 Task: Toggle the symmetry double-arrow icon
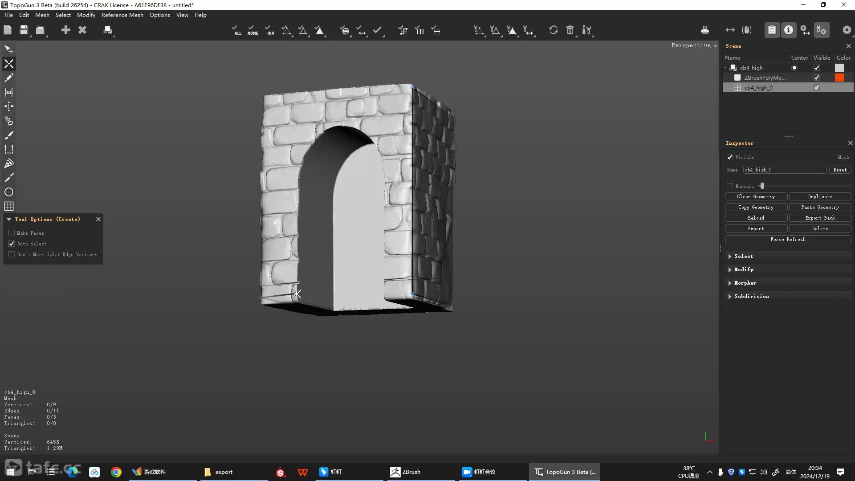pos(730,30)
